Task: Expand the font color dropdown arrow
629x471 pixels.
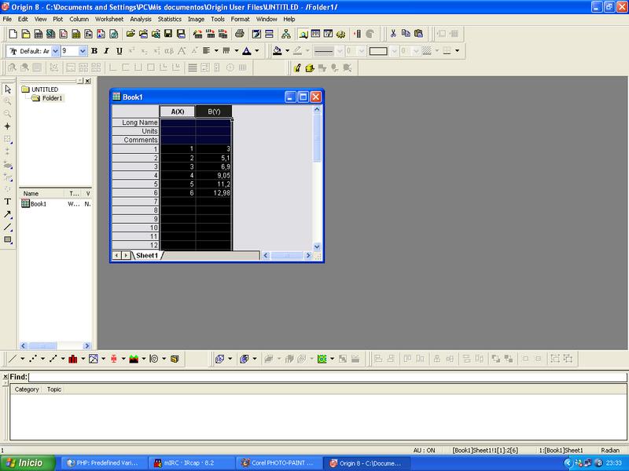Action: [257, 51]
